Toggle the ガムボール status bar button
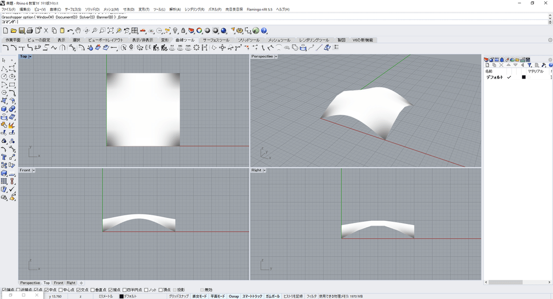 pyautogui.click(x=273, y=296)
